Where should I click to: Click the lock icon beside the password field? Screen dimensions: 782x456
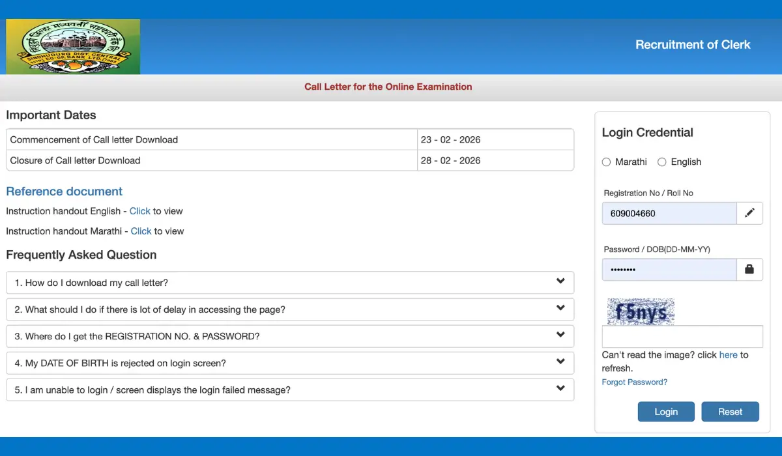coord(749,269)
